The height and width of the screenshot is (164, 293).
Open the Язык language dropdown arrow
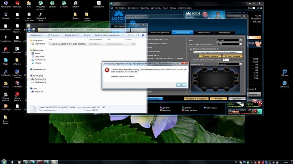pyautogui.click(x=241, y=40)
